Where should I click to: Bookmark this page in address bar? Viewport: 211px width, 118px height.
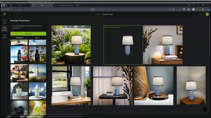(173, 10)
